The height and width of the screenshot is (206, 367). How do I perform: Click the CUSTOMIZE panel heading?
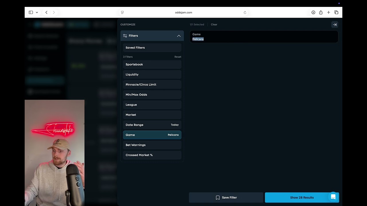(x=128, y=25)
